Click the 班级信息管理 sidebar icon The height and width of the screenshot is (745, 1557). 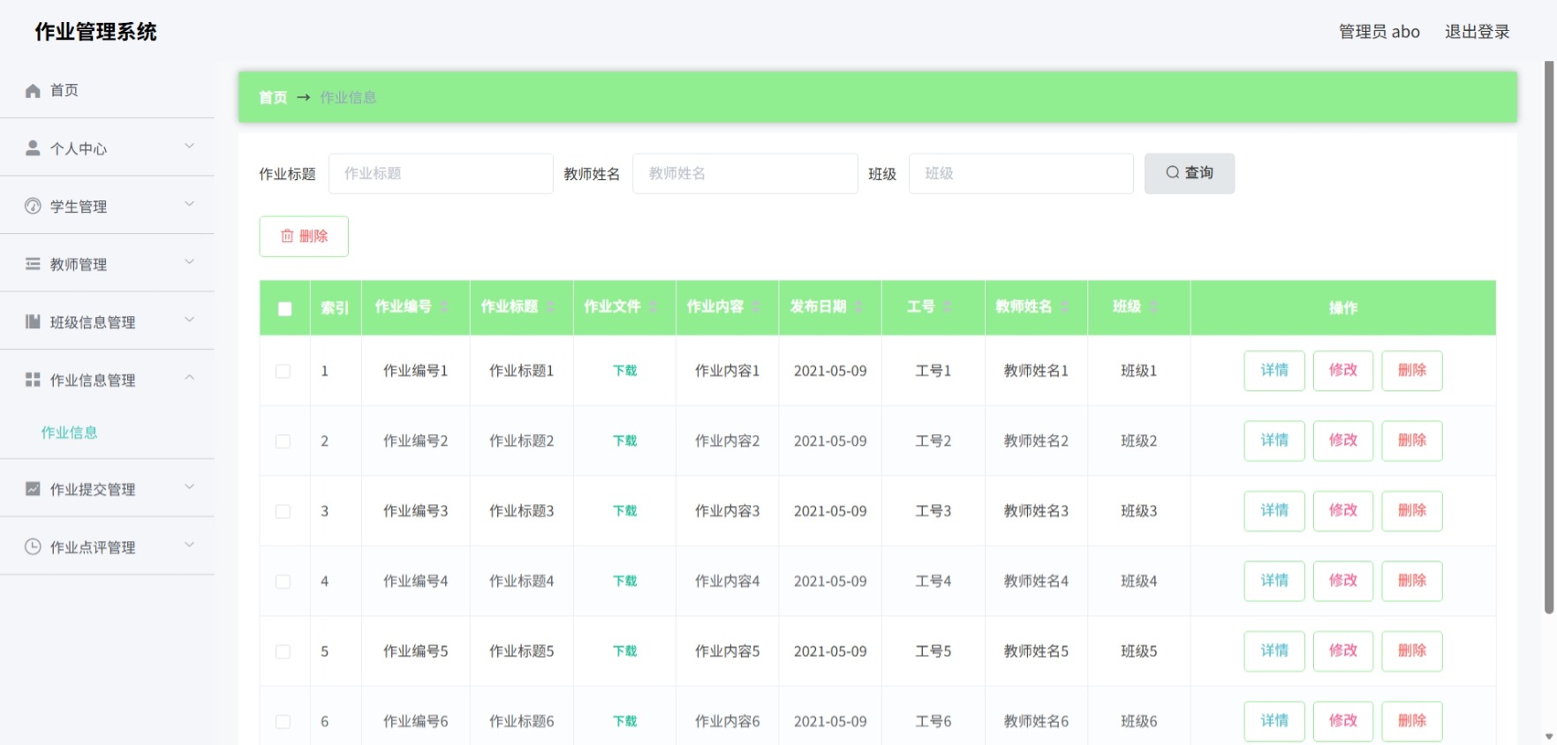pos(33,321)
